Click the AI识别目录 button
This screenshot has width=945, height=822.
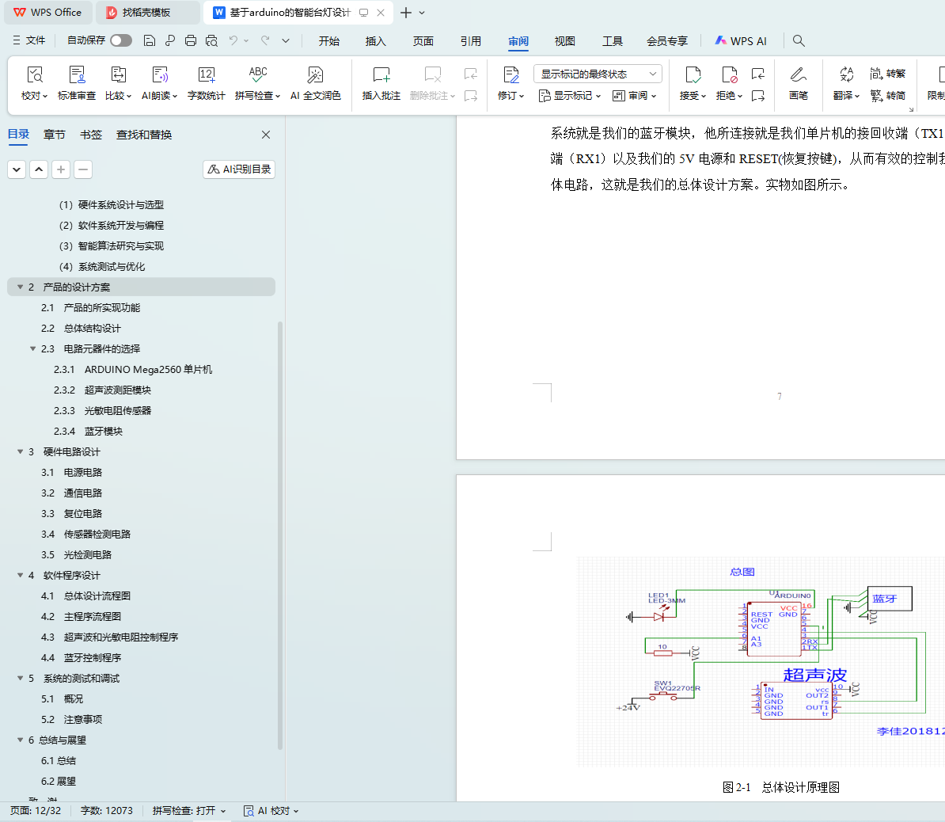[x=239, y=169]
